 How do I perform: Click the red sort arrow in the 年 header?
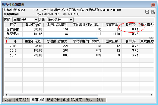[7, 41]
